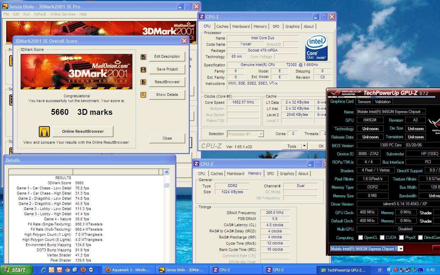Click the Details list scrollbar thumb
This screenshot has height=275, width=440.
(166, 185)
